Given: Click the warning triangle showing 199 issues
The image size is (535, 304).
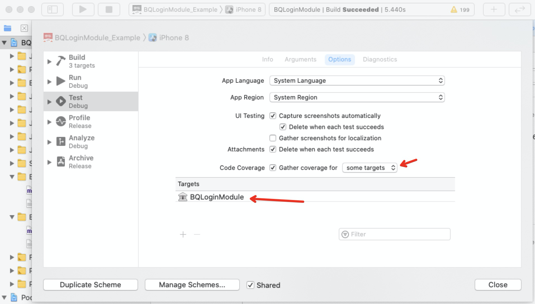Looking at the screenshot, I should tap(454, 10).
